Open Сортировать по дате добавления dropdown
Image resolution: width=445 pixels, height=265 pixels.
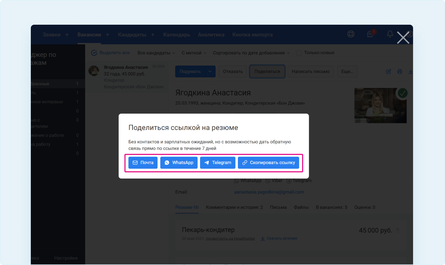pyautogui.click(x=251, y=53)
